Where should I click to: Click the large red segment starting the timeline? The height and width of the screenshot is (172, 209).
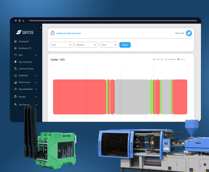(x=80, y=97)
